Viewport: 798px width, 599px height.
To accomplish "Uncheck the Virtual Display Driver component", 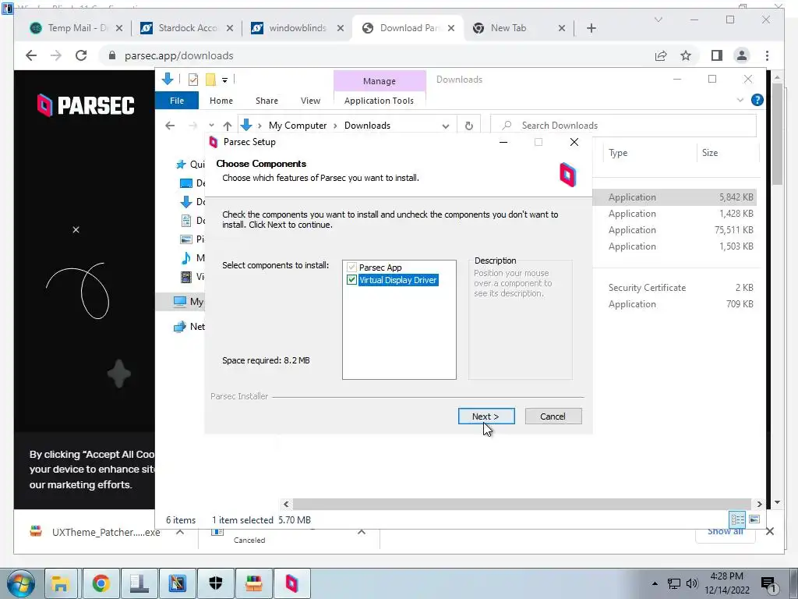I will click(351, 280).
